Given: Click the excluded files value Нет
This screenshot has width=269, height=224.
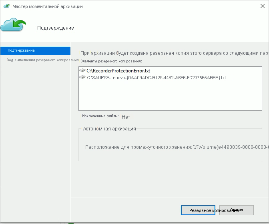Looking at the screenshot, I should coord(126,117).
